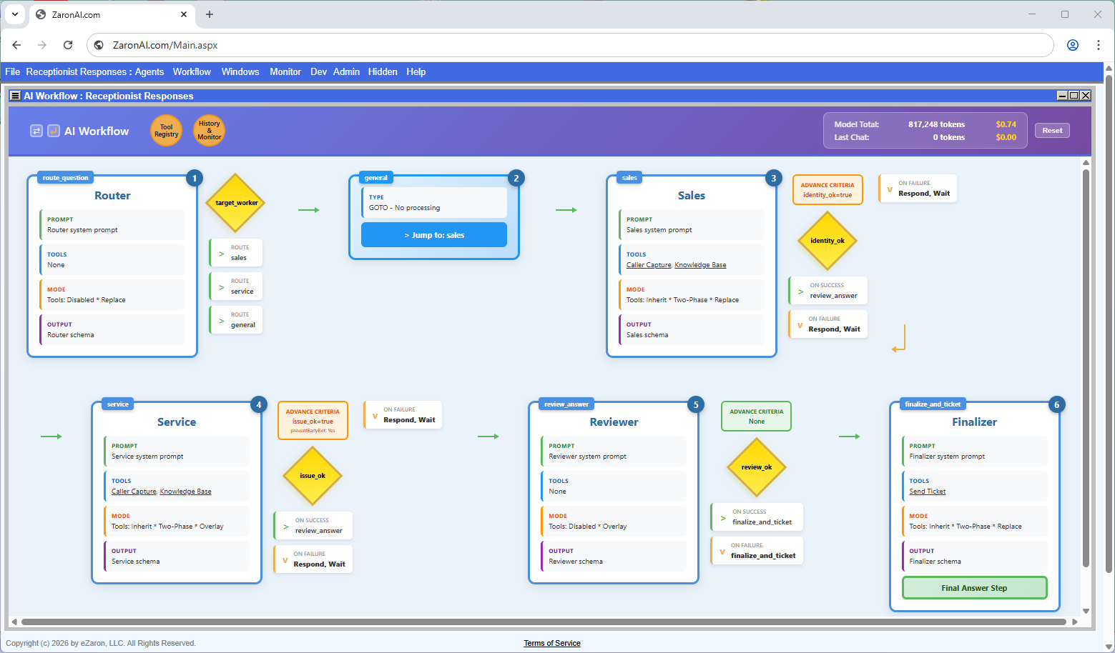Click the Final Answer Step button

pyautogui.click(x=974, y=588)
